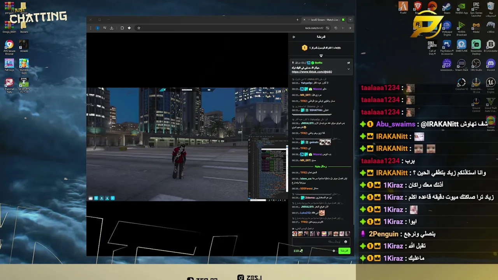The width and height of the screenshot is (498, 280).
Task: Open the x360ce controller icon
Action: pos(491,27)
